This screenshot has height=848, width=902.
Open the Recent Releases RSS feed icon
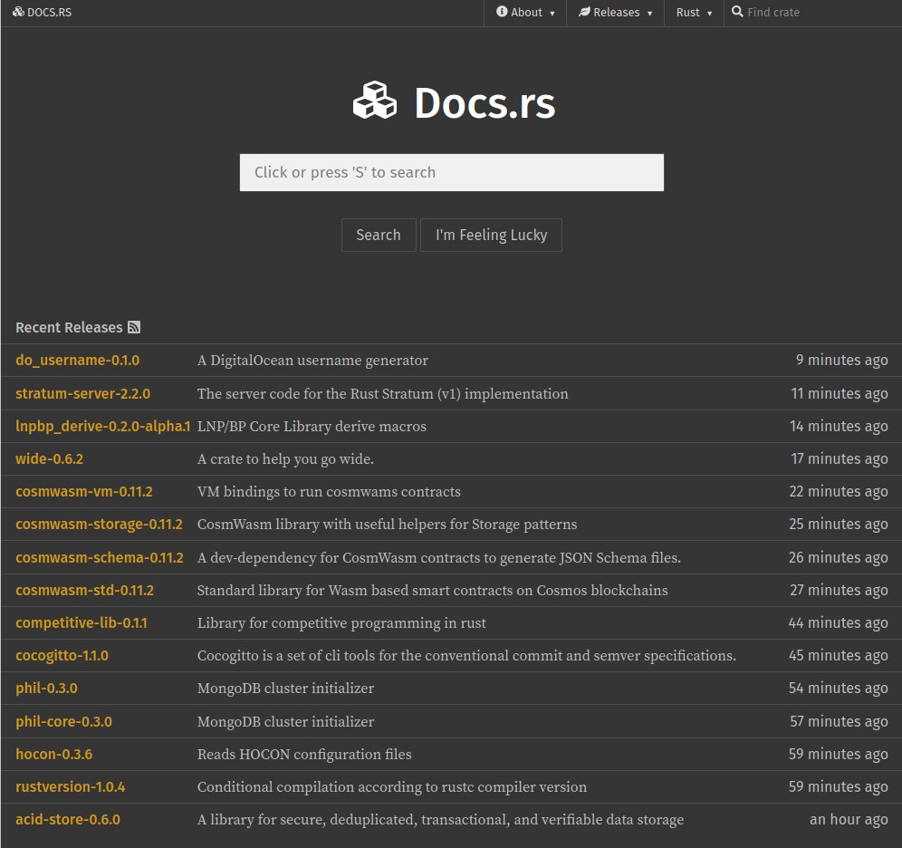(134, 327)
